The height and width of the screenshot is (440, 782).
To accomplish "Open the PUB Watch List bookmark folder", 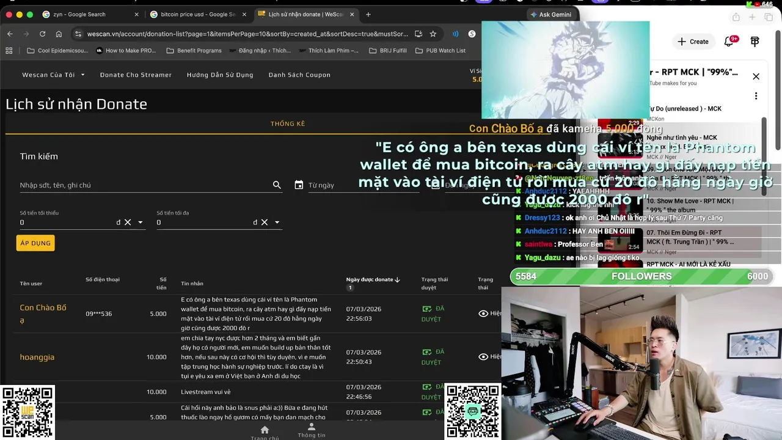I will click(440, 51).
